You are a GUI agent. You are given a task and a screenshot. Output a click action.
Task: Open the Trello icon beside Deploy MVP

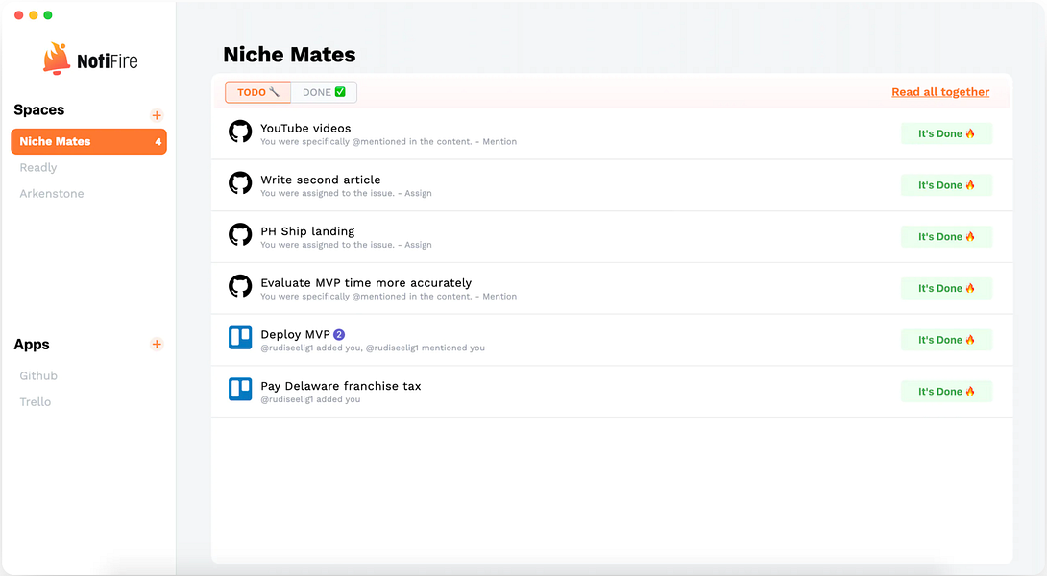(239, 338)
